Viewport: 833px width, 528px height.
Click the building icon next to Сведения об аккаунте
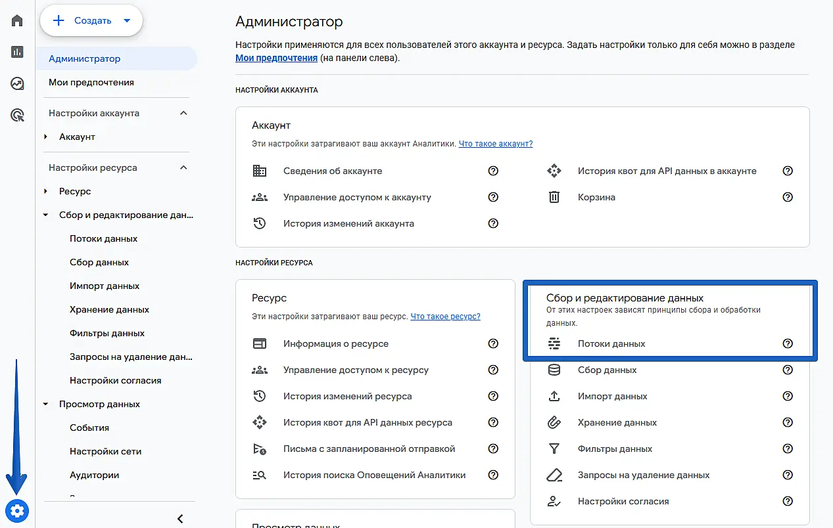(260, 171)
